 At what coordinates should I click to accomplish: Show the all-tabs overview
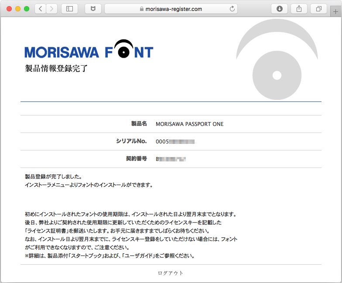319,9
